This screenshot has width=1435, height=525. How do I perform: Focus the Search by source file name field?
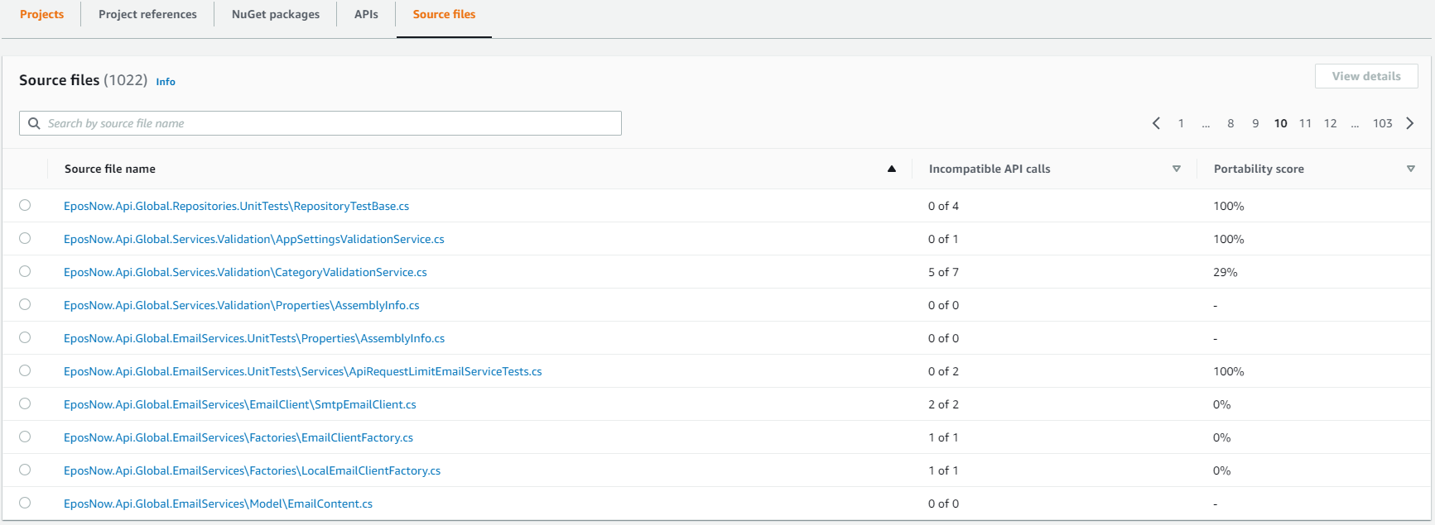tap(320, 123)
